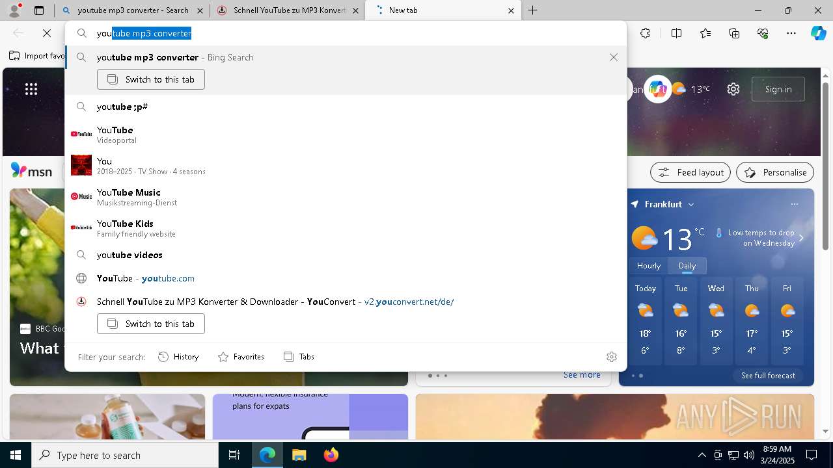Viewport: 833px width, 468px height.
Task: Open Microsoft Edge taskbar icon
Action: (x=267, y=455)
